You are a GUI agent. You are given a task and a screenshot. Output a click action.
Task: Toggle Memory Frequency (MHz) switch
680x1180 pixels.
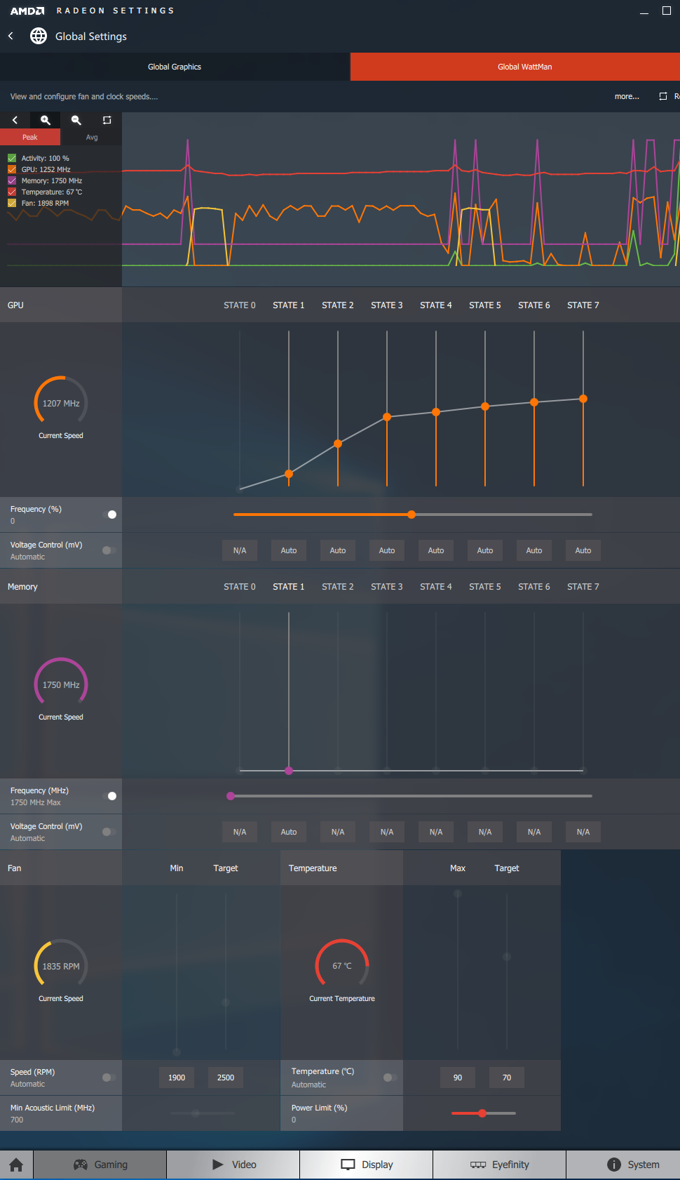point(109,796)
